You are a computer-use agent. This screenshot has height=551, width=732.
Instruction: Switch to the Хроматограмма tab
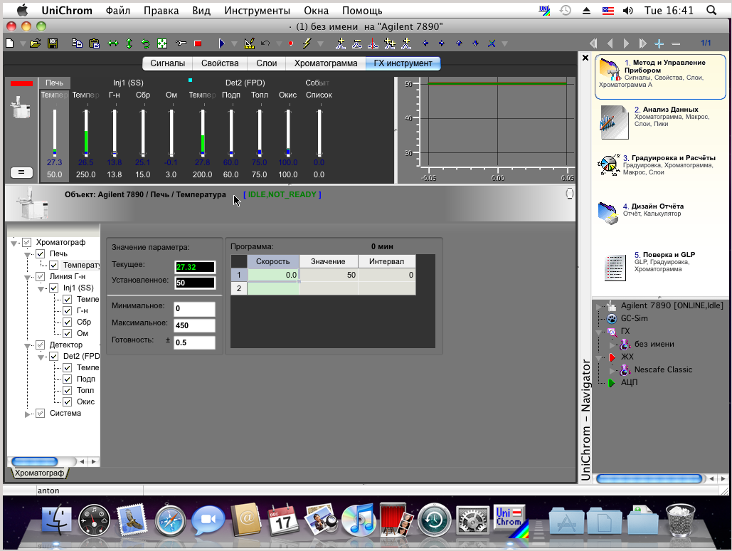point(326,63)
